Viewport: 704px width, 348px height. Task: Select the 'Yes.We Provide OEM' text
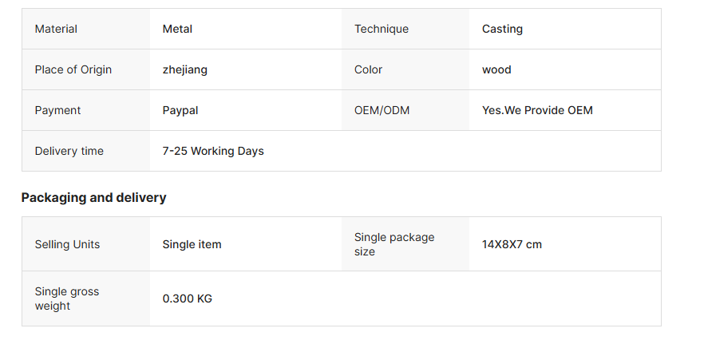tap(537, 110)
